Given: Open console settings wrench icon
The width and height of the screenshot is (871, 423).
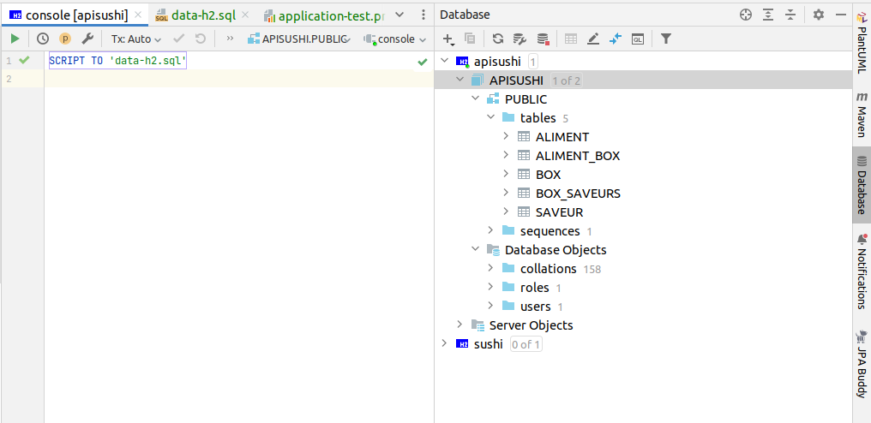Looking at the screenshot, I should point(87,39).
